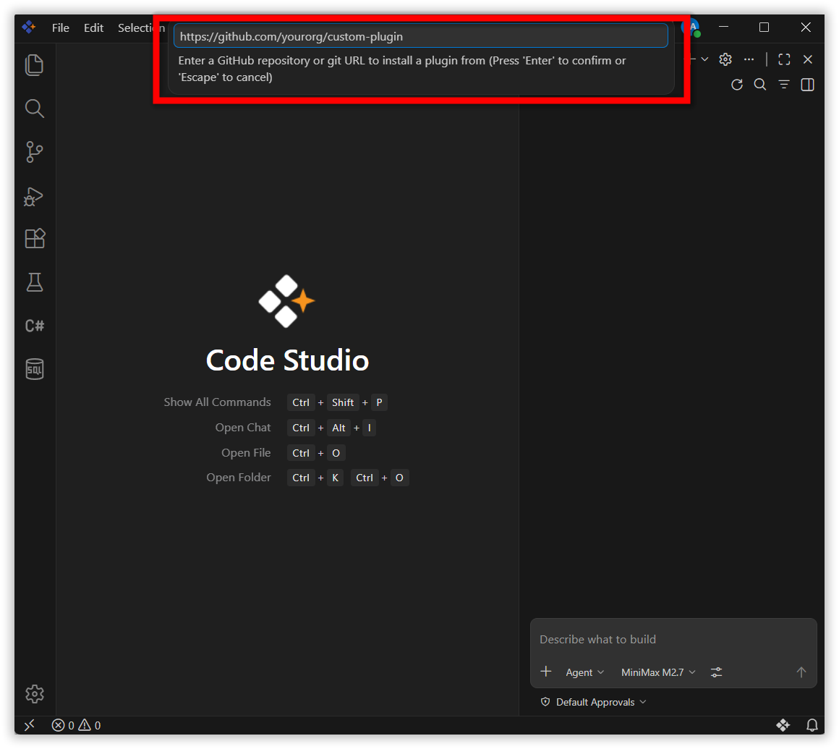Screen dimensions: 839x749
Task: Expand the Agent mode dropdown
Action: [x=585, y=672]
